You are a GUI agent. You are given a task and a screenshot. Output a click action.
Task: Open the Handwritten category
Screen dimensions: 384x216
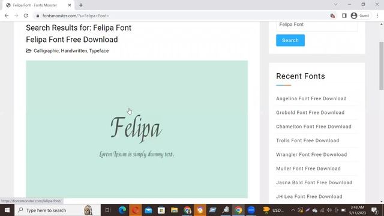coord(74,50)
